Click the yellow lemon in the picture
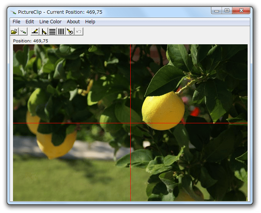Image resolution: width=261 pixels, height=213 pixels. [163, 111]
